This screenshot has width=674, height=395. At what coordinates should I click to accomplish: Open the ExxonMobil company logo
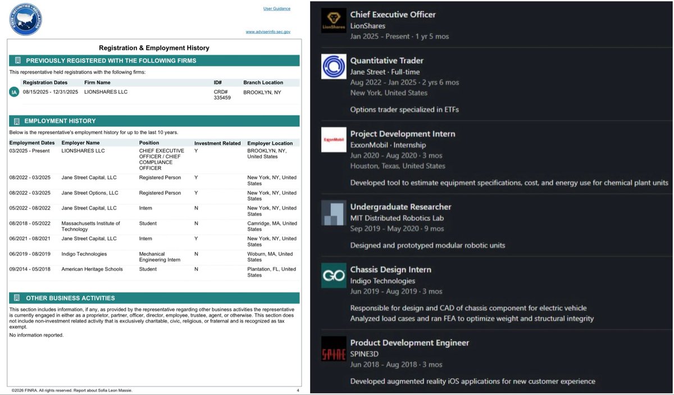[x=334, y=139]
